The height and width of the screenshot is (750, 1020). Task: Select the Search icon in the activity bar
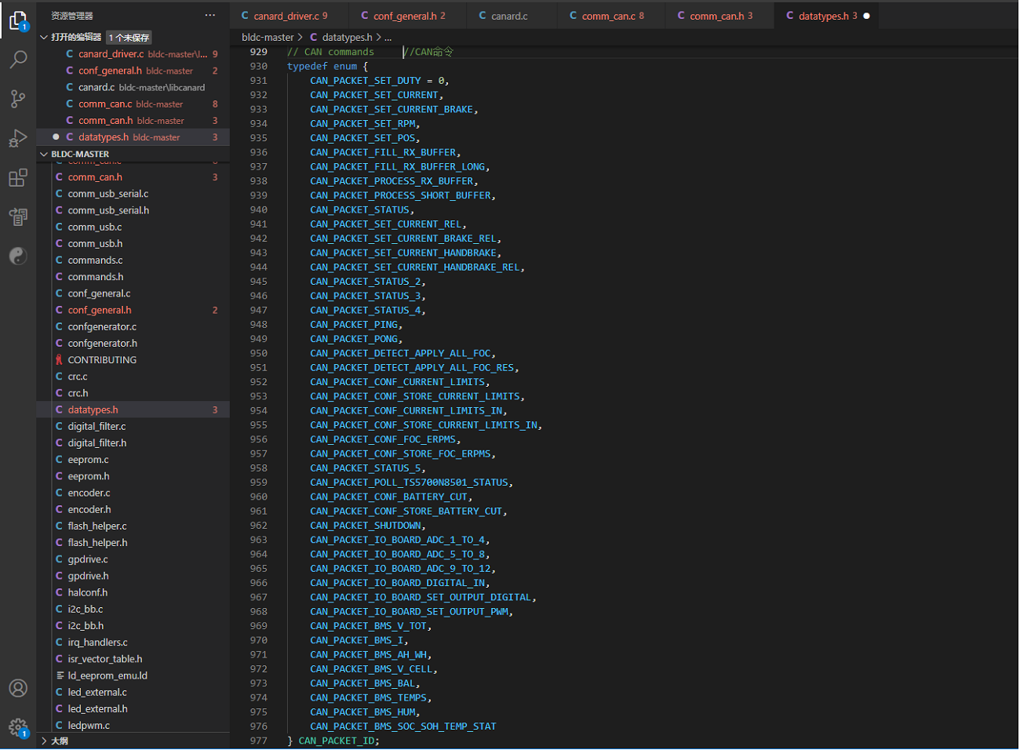coord(17,59)
